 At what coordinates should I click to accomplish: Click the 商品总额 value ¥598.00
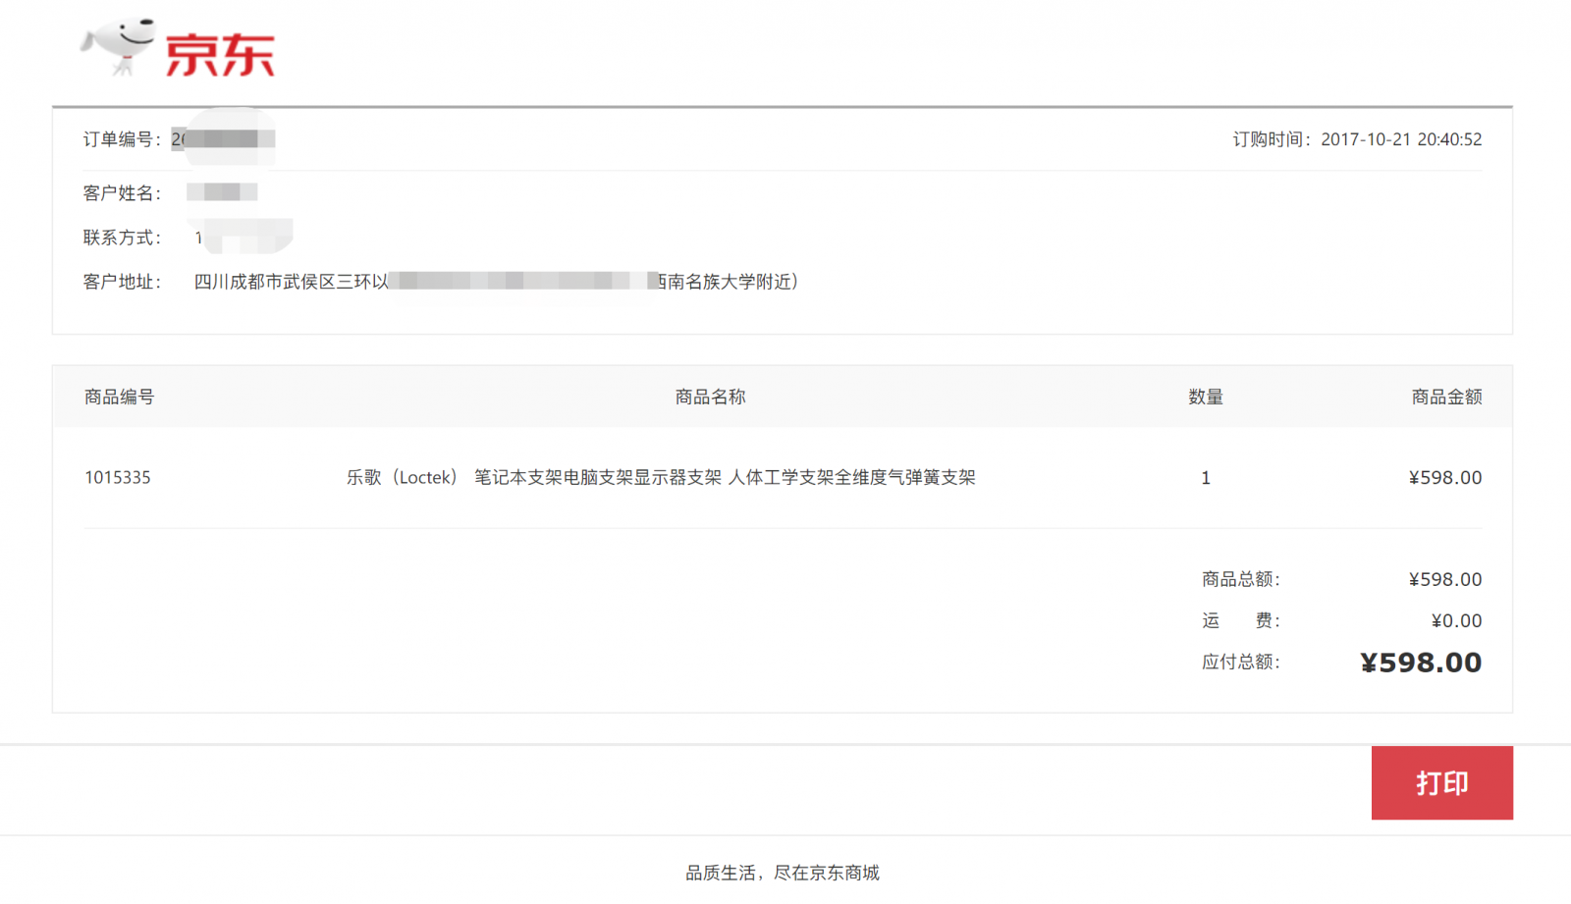pos(1445,579)
